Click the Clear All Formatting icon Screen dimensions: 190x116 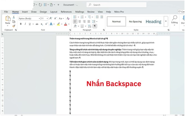click(x=68, y=18)
